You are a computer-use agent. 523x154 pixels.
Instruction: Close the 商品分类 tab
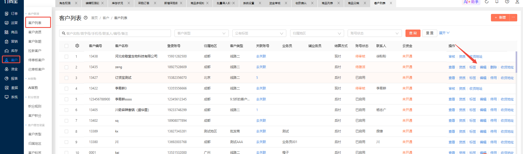pos(365,3)
